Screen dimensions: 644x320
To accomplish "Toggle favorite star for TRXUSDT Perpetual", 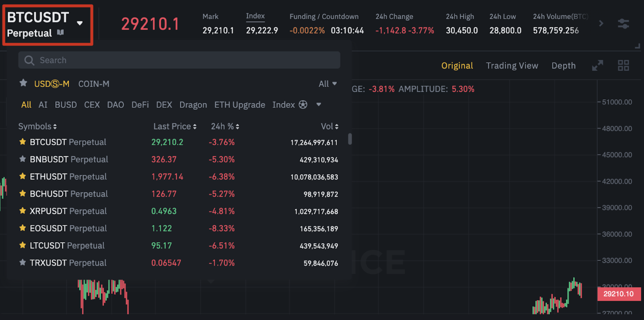I will coord(22,263).
